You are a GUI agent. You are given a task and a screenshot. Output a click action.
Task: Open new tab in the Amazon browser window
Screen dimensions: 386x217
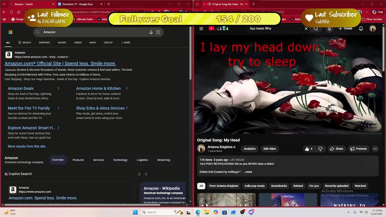pos(109,4)
